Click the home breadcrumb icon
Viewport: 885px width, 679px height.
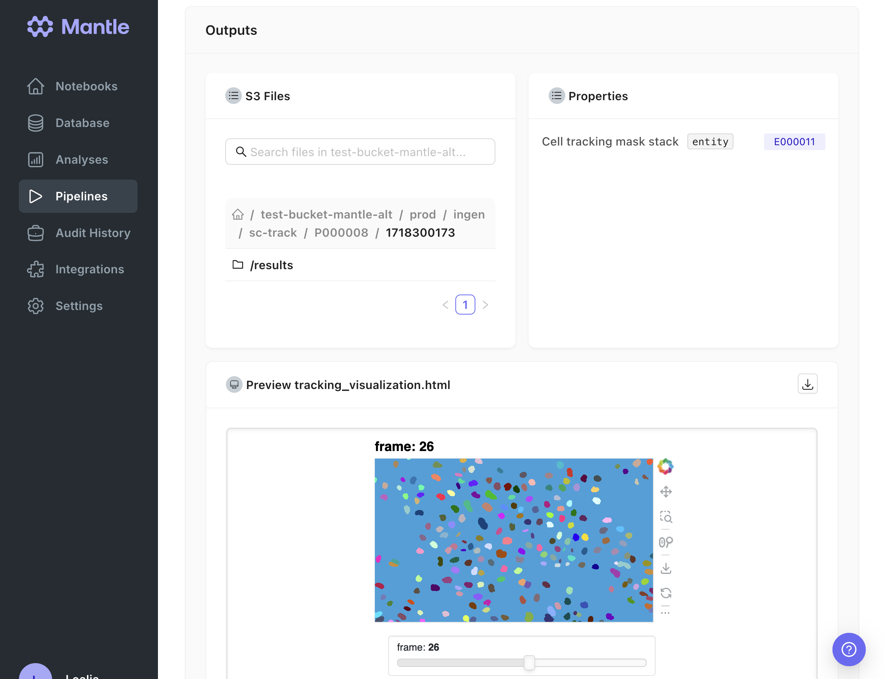(x=238, y=214)
